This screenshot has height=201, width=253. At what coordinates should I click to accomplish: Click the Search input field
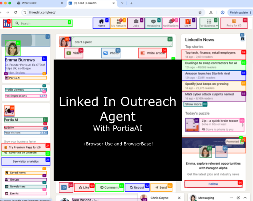[42, 23]
